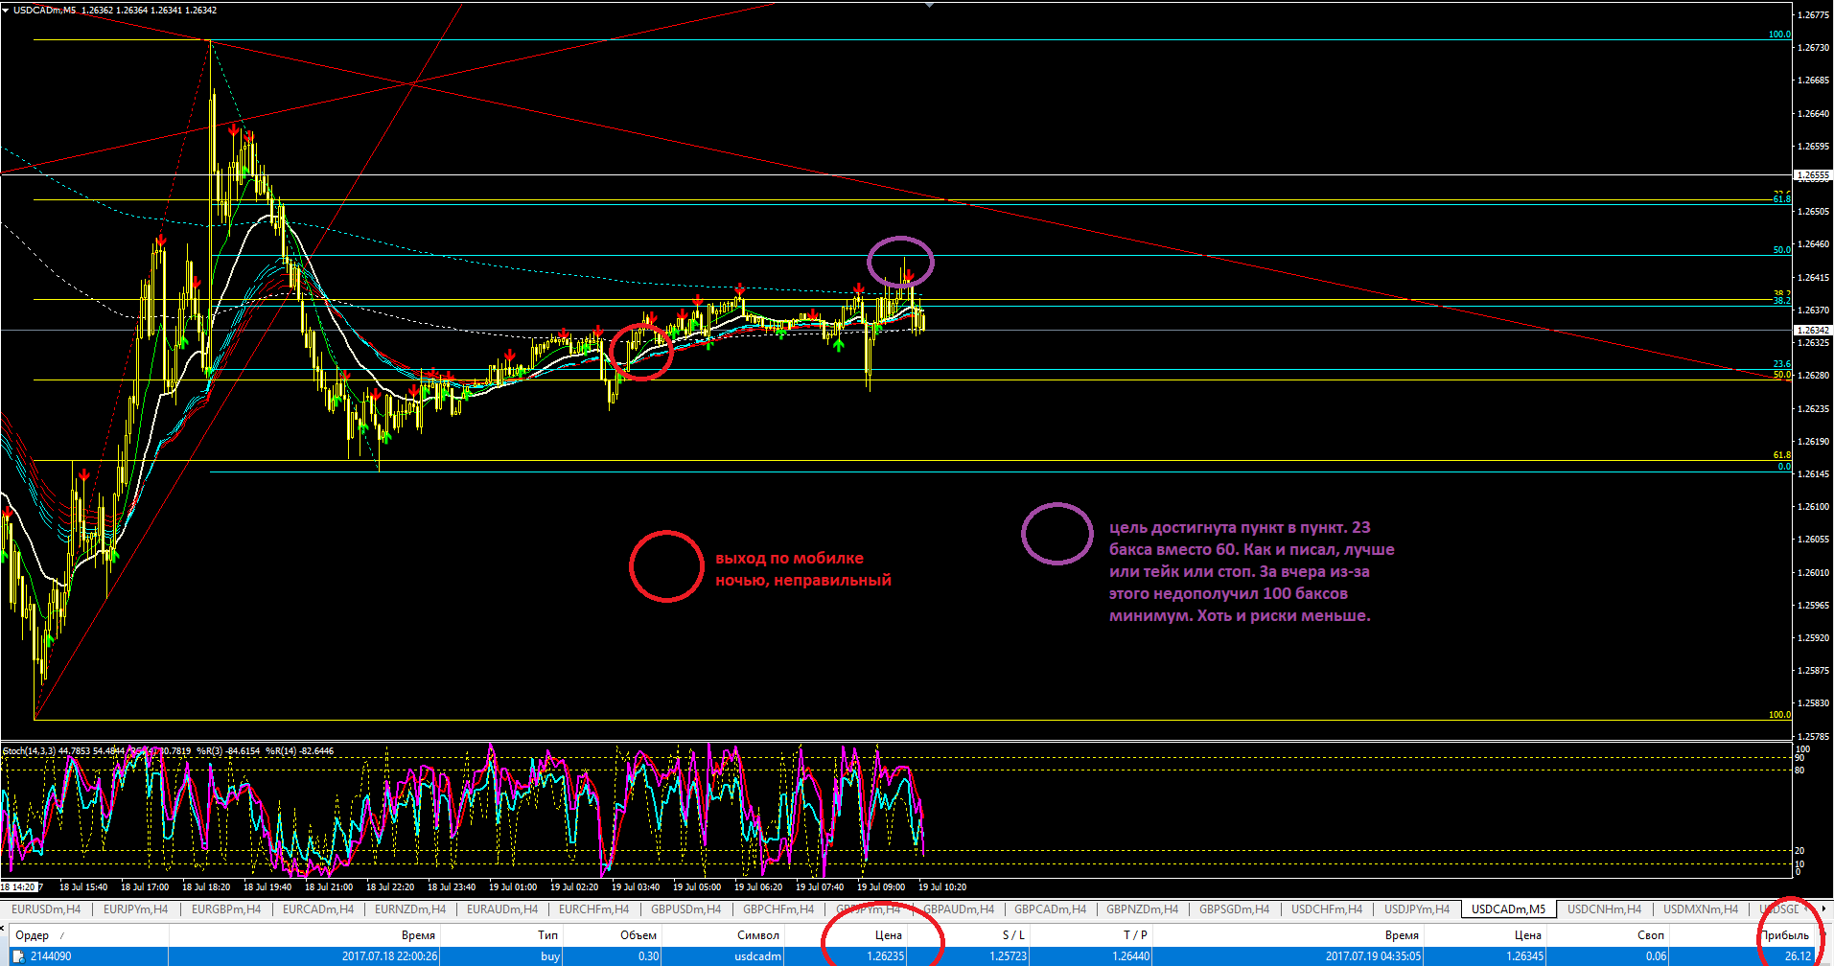Switch to the EURCADm,H4 tab
Viewport: 1834px width, 966px height.
click(x=317, y=909)
